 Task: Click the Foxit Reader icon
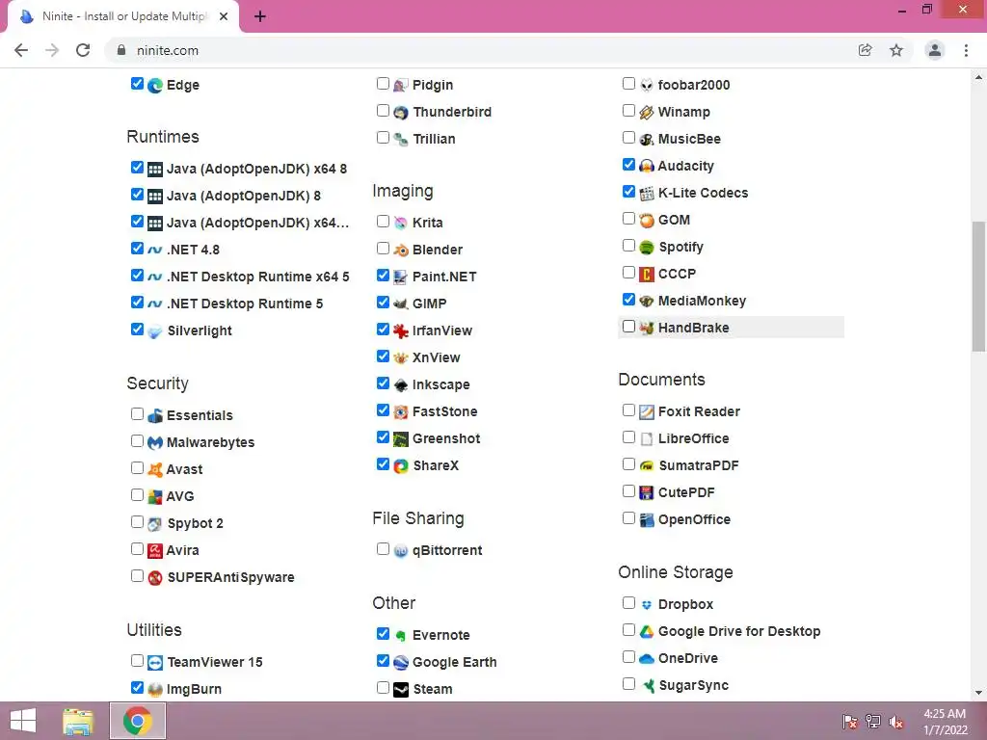pos(647,411)
